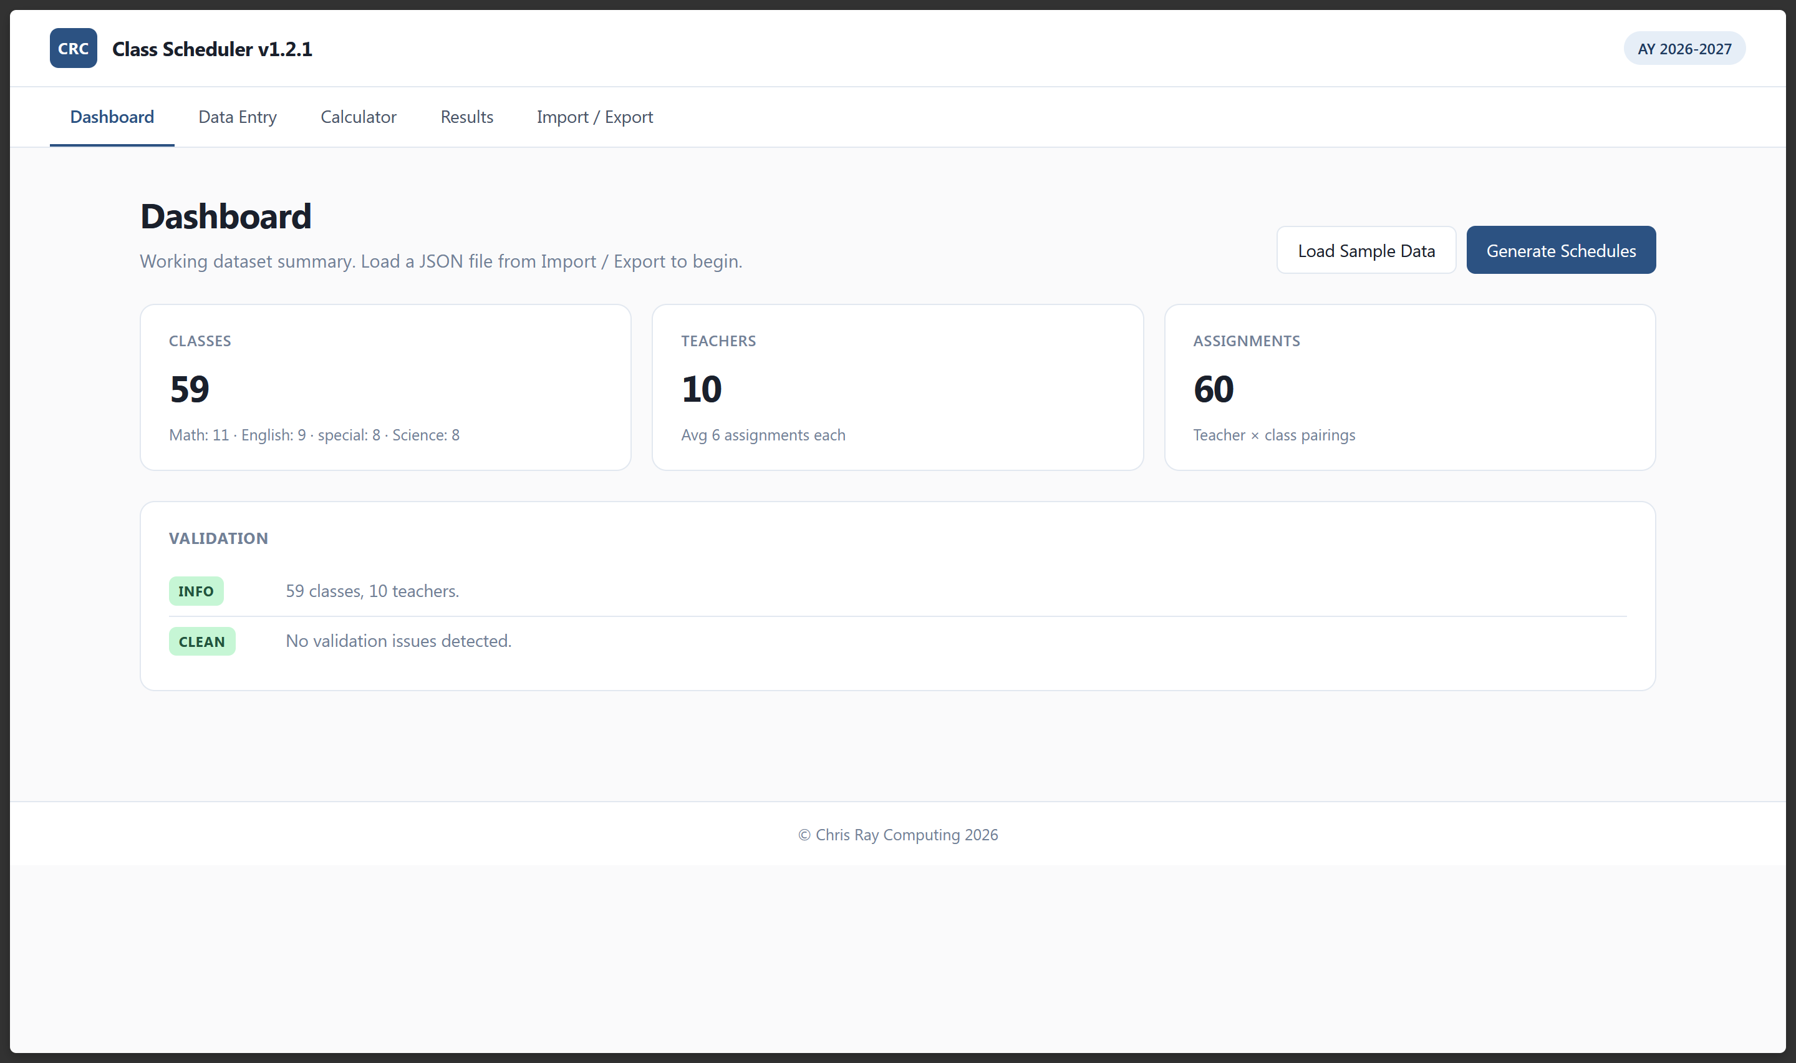The width and height of the screenshot is (1796, 1063).
Task: Click the CLASSES card label
Action: 200,341
